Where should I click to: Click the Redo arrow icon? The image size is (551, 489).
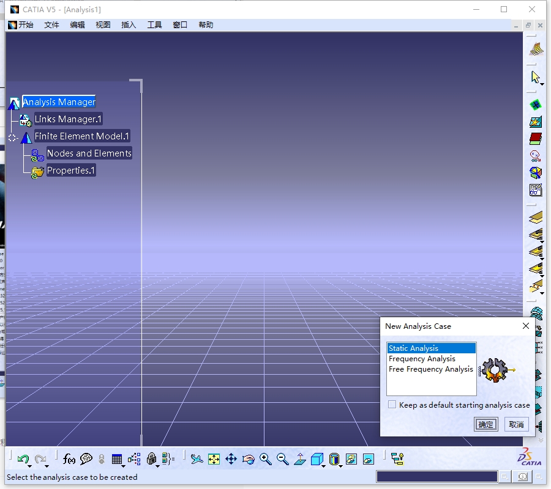point(40,458)
